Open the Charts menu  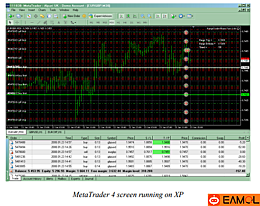click(42, 10)
